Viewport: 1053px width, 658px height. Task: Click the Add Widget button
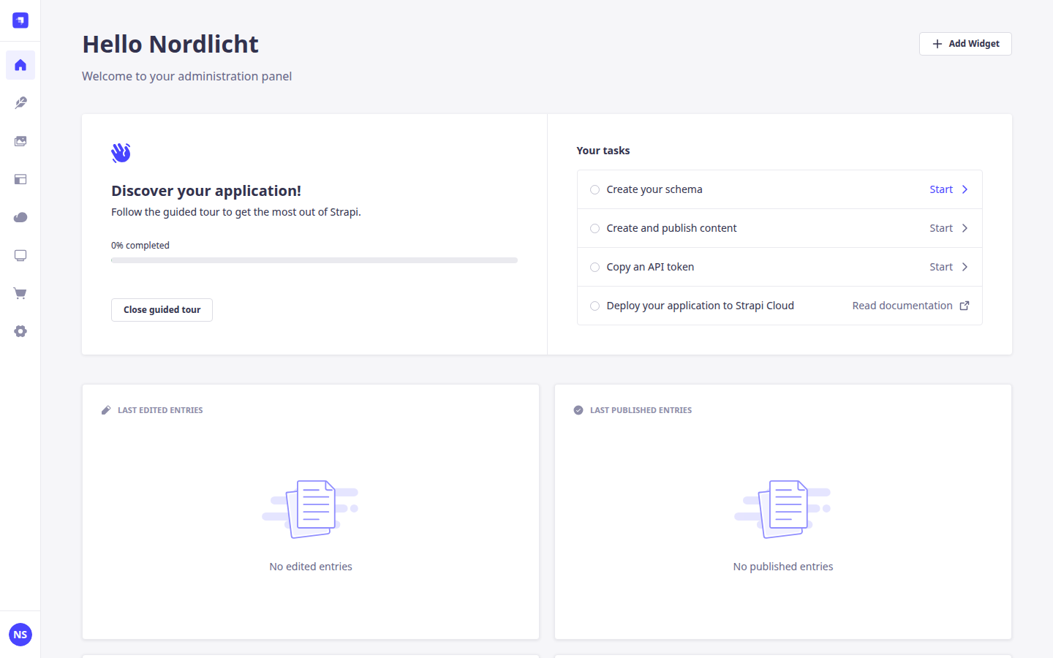click(x=965, y=44)
